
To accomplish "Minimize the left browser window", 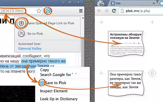I will [x=63, y=2].
